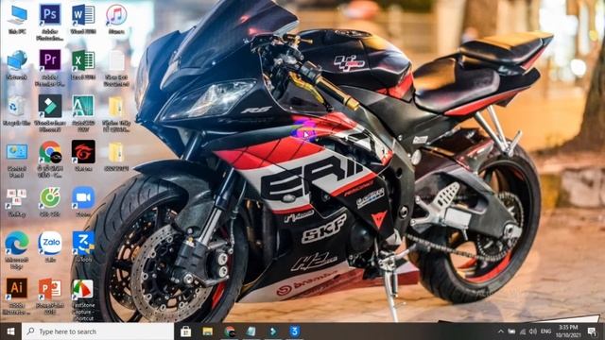The width and height of the screenshot is (605, 340).
Task: Launch the Zalo desktop shortcut
Action: click(50, 246)
